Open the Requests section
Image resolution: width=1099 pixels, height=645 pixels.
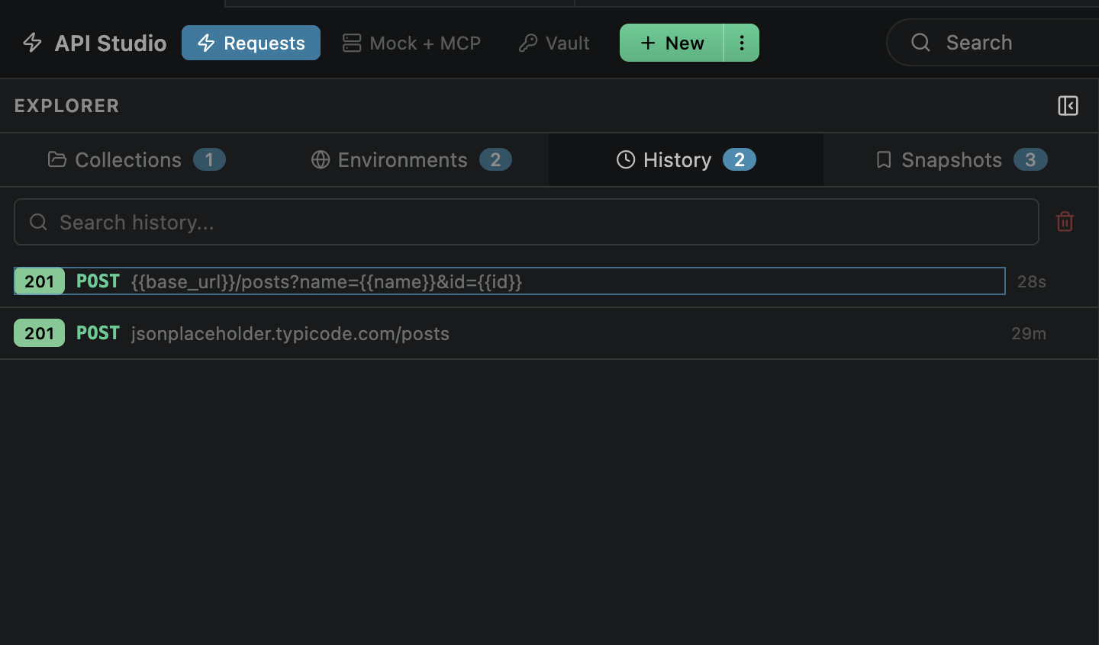coord(251,43)
